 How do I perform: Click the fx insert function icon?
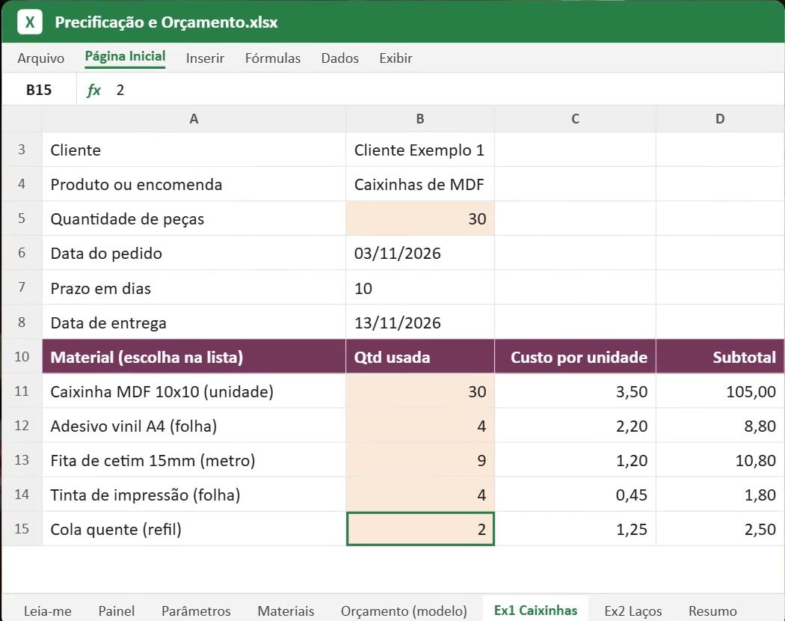93,91
